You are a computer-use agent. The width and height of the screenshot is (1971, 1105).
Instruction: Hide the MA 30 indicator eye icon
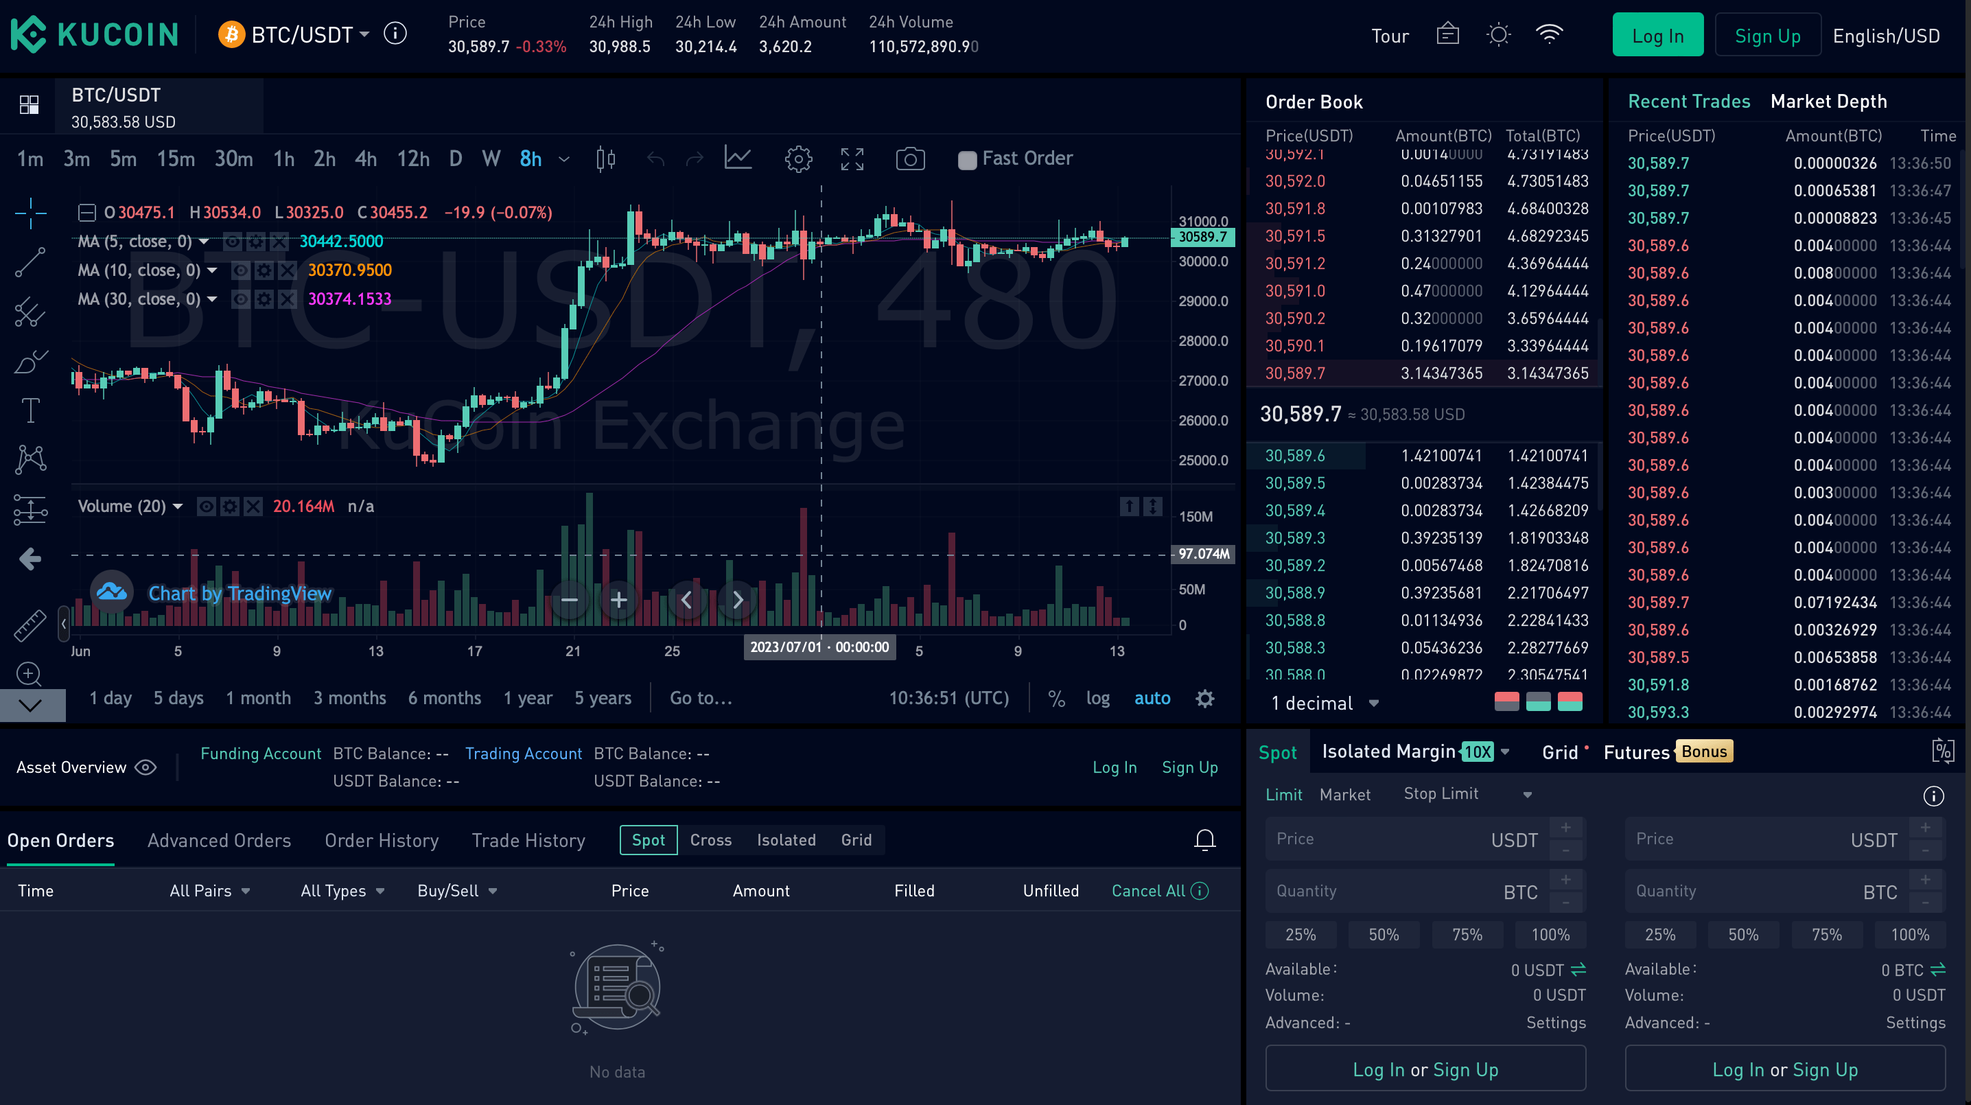click(240, 299)
